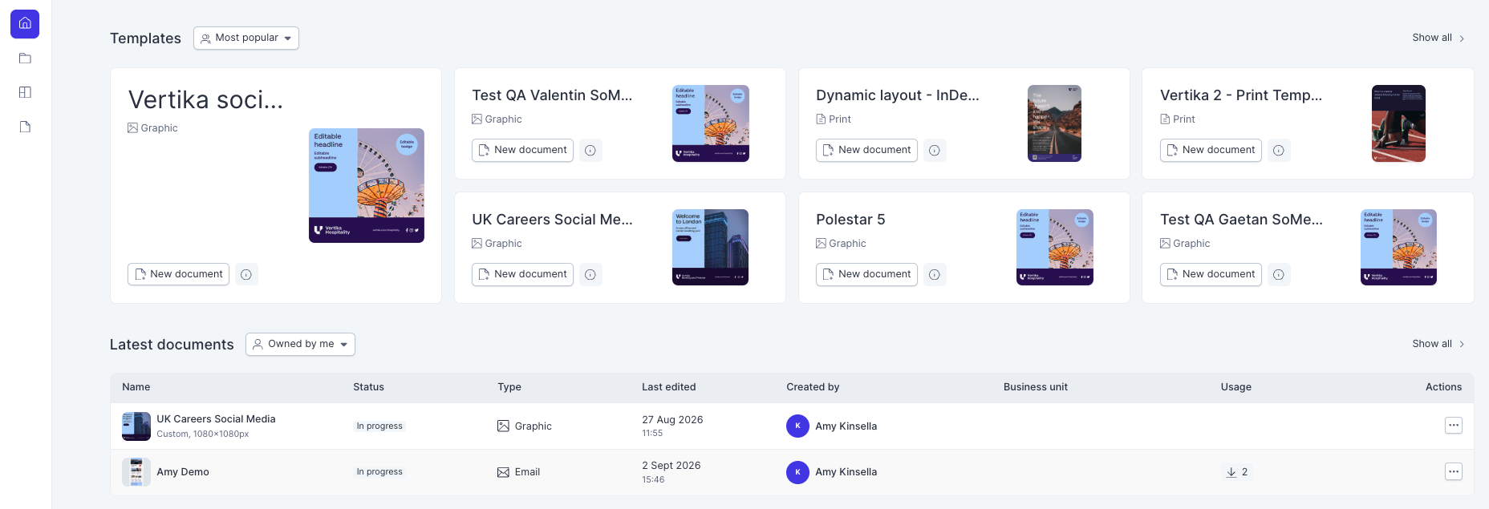Expand the Owned by me filter
This screenshot has width=1489, height=509.
pyautogui.click(x=300, y=344)
